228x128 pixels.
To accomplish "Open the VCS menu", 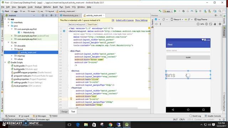I will 74,7.
